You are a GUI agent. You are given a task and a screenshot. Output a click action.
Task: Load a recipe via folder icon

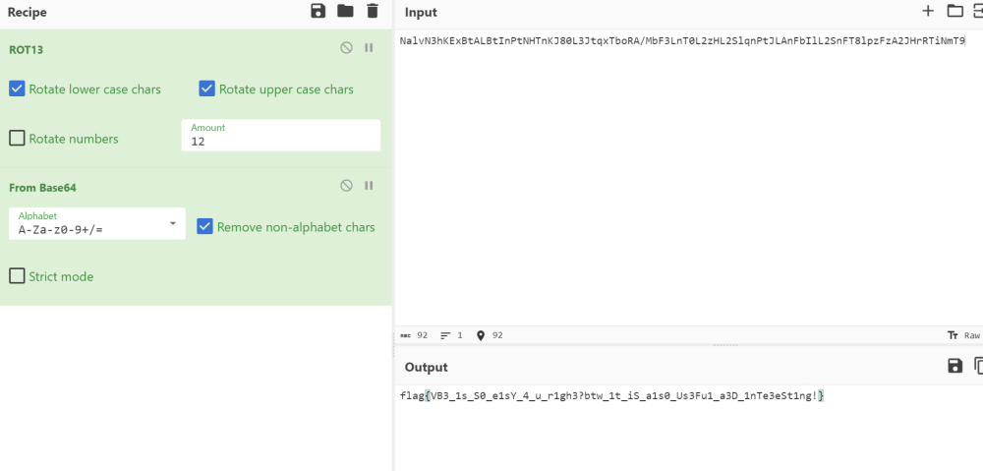click(x=345, y=12)
